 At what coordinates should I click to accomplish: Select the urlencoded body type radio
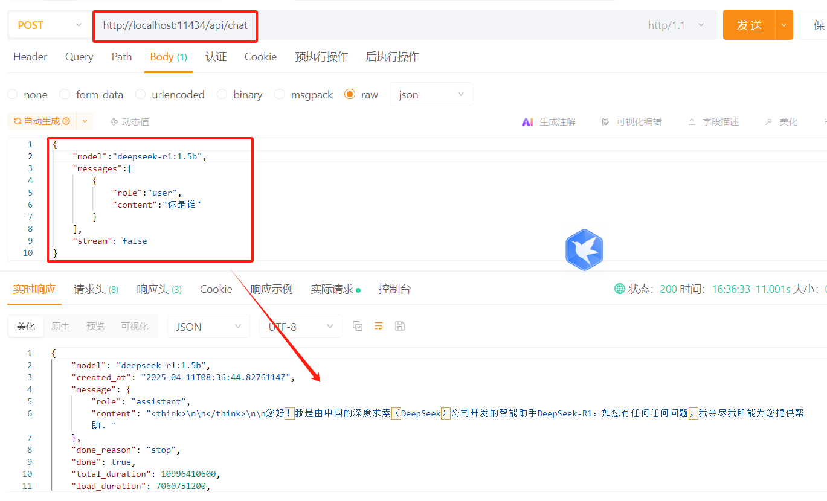(x=140, y=94)
